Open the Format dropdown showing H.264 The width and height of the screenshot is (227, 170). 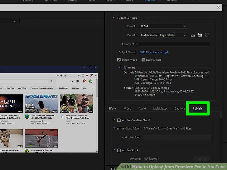(x=163, y=26)
